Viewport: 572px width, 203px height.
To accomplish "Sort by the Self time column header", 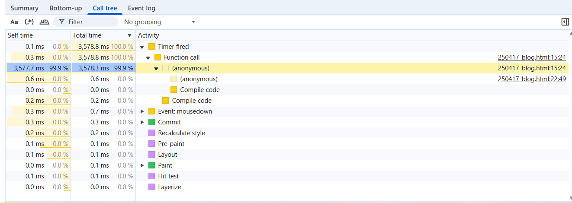I will (20, 35).
